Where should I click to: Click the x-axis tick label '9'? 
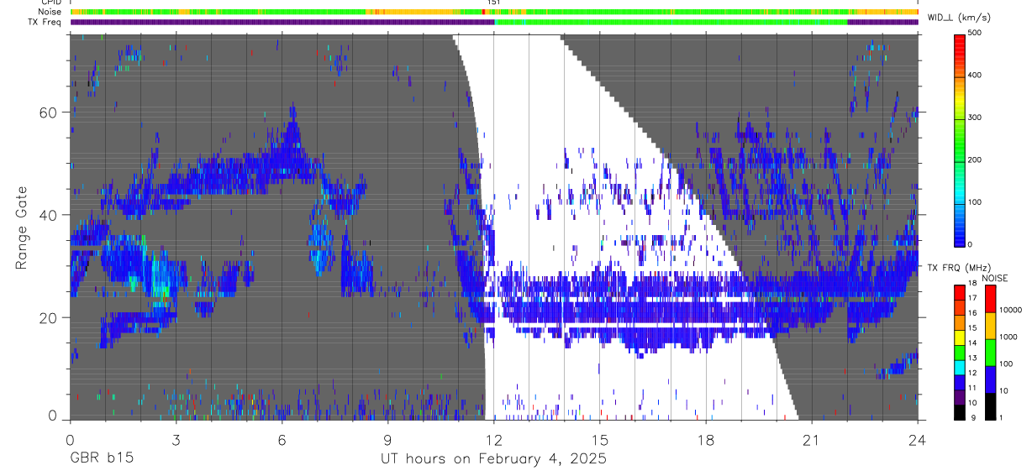[387, 440]
